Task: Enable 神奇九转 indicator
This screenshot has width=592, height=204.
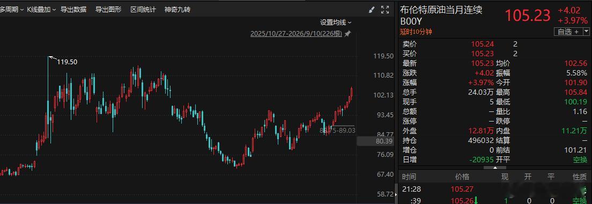Action: coord(177,10)
